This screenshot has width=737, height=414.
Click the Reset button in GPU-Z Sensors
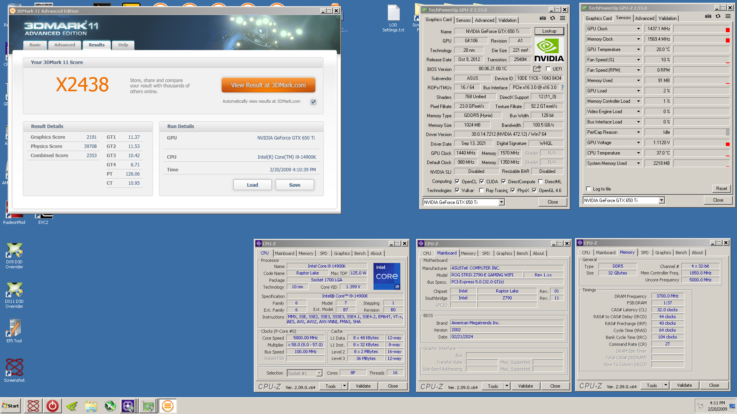pyautogui.click(x=722, y=189)
